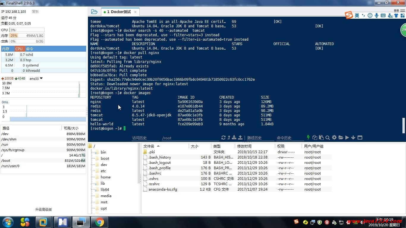This screenshot has width=406, height=228.
Task: Sort files by 修改时间 column header
Action: click(255, 146)
